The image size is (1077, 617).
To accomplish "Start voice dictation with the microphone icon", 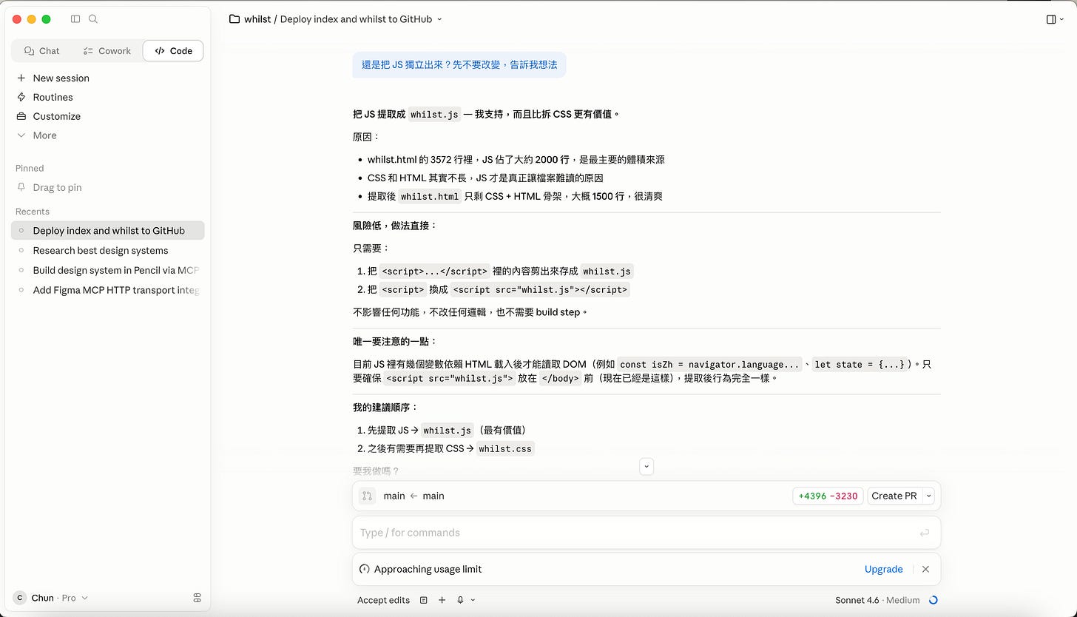I will point(460,600).
